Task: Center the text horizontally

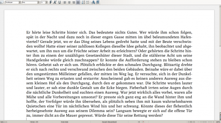Action: pyautogui.click(x=69, y=2)
